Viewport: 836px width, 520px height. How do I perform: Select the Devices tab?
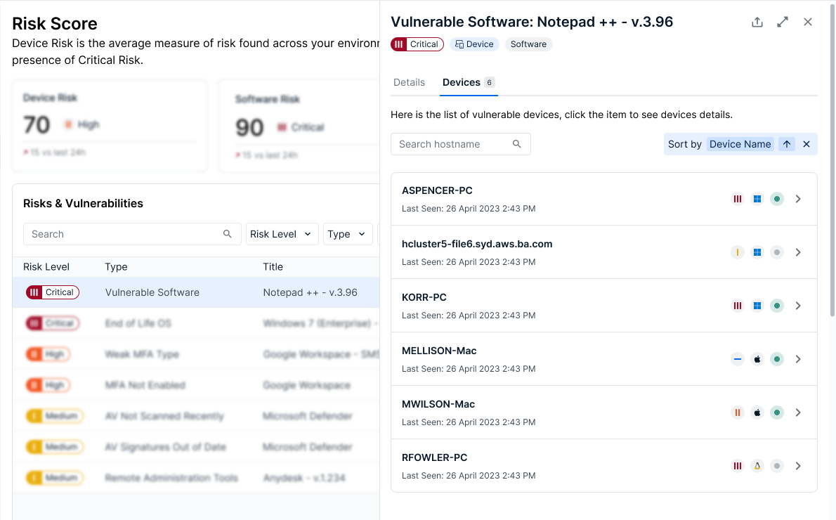469,82
